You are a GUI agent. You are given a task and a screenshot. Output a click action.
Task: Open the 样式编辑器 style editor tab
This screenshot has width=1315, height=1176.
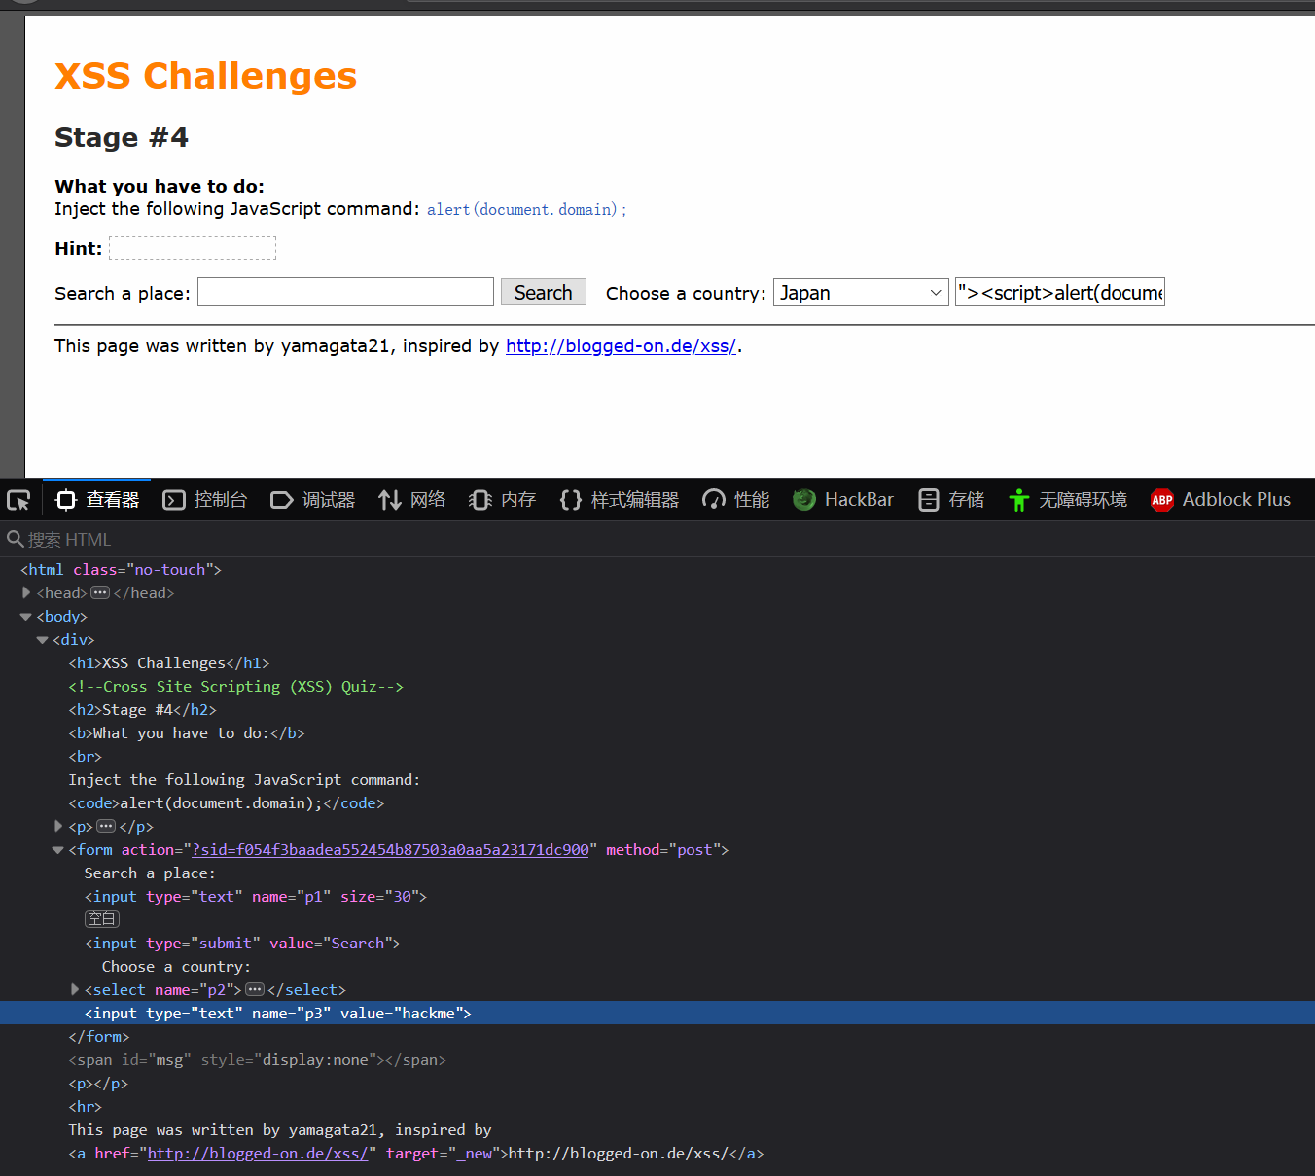[620, 500]
